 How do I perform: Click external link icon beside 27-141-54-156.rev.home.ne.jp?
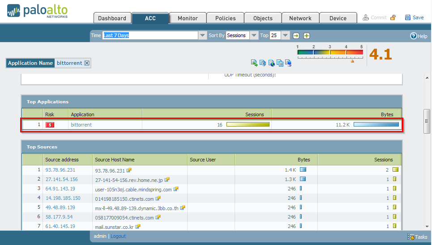pyautogui.click(x=167, y=179)
